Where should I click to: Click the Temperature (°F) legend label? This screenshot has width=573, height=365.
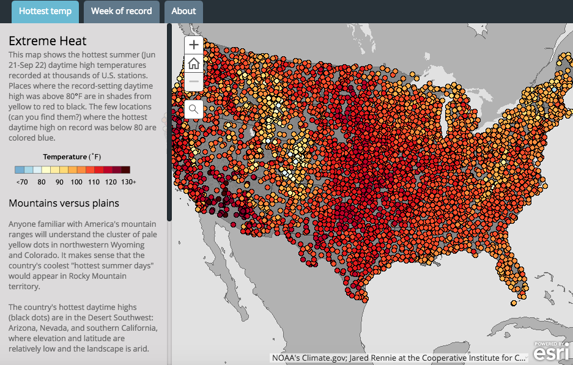(71, 157)
